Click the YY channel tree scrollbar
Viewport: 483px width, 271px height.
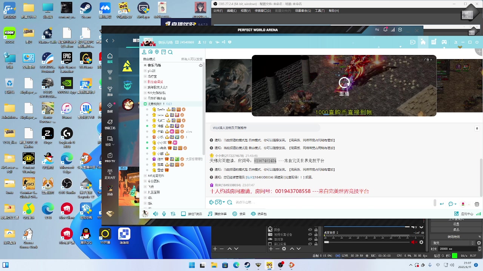204,109
